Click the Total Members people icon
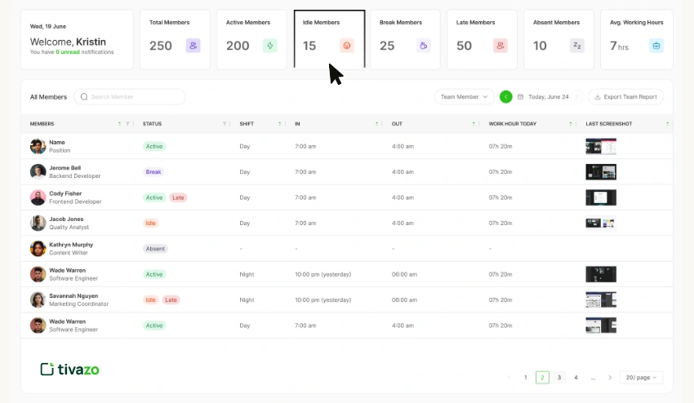This screenshot has height=403, width=694. pos(193,46)
